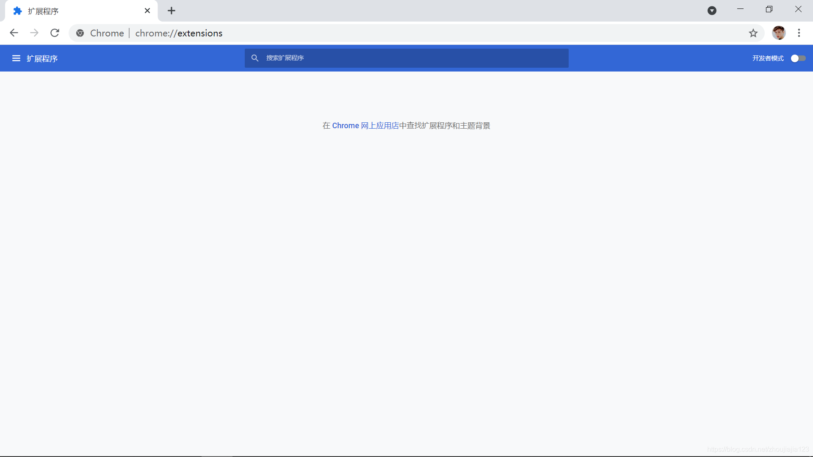
Task: Click the search extensions input field
Action: click(x=406, y=58)
